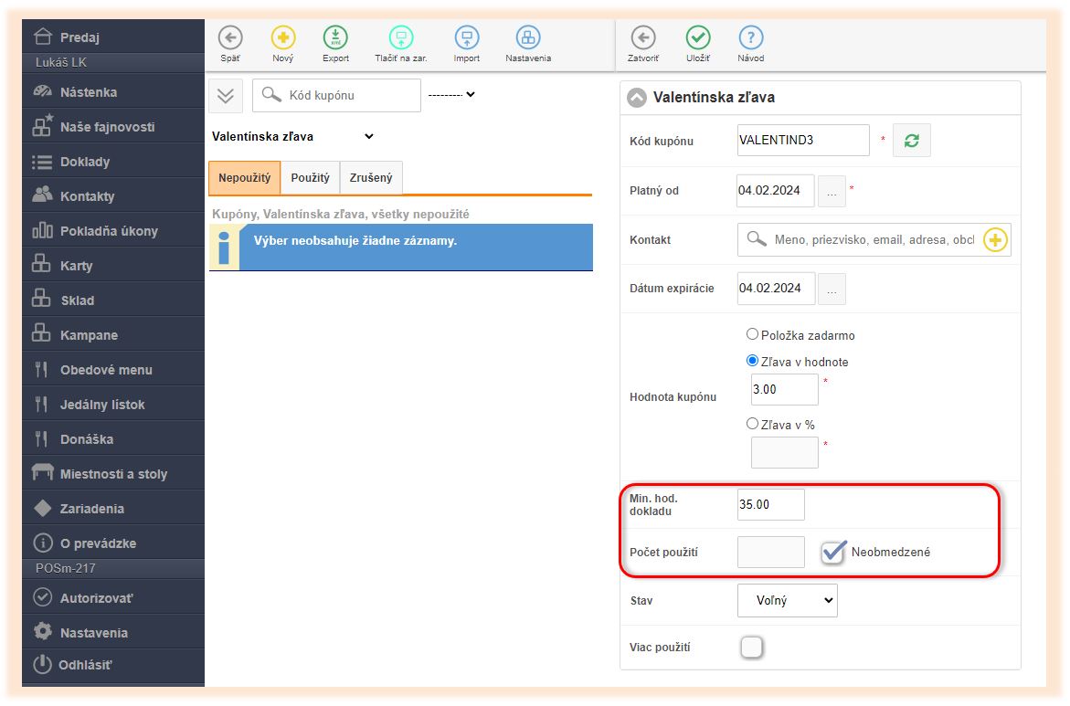1070x706 pixels.
Task: Open the Návod help icon
Action: 750,37
